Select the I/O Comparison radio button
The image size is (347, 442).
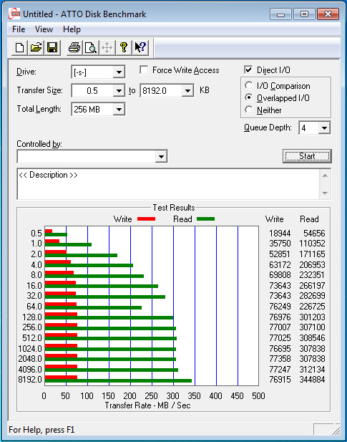(248, 85)
